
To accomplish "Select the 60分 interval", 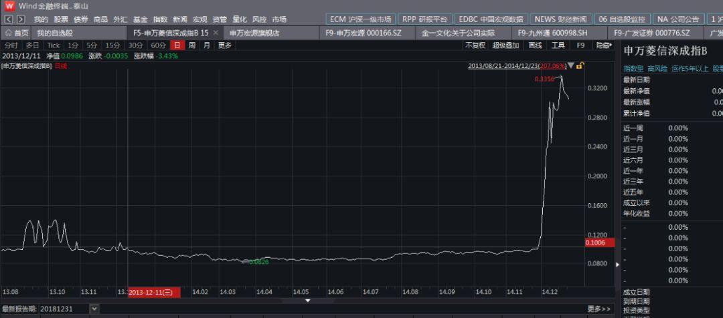I will [158, 45].
